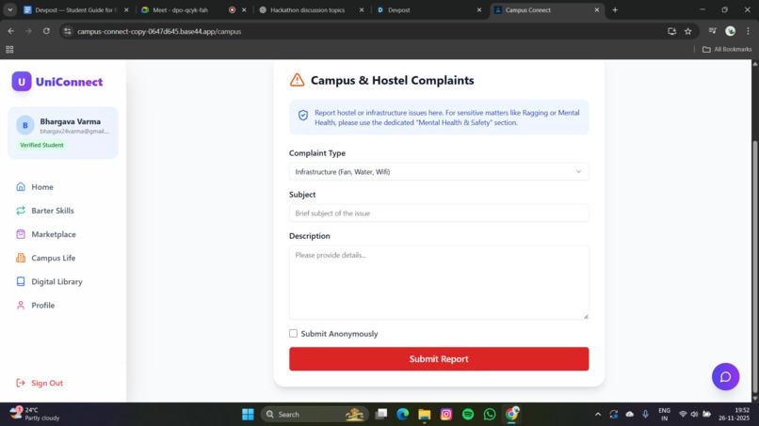Bookmark this page with star icon

687,31
